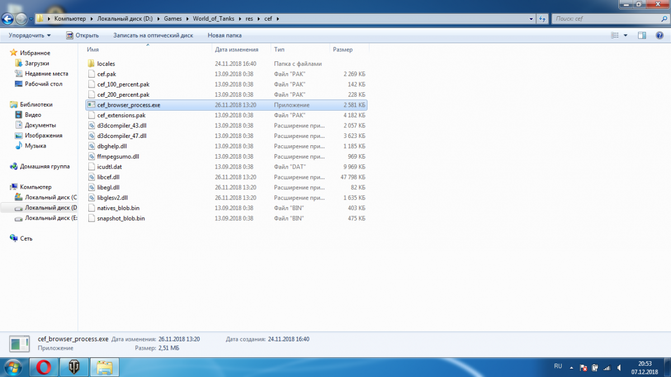Image resolution: width=671 pixels, height=377 pixels.
Task: Expand chevron after res in path
Action: pos(258,18)
